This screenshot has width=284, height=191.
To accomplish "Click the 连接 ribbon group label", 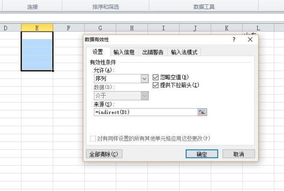I will coord(32,7).
